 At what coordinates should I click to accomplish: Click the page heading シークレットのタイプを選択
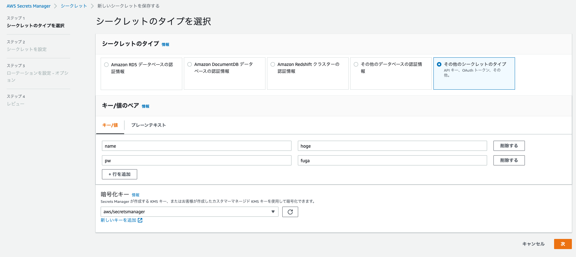tap(153, 21)
